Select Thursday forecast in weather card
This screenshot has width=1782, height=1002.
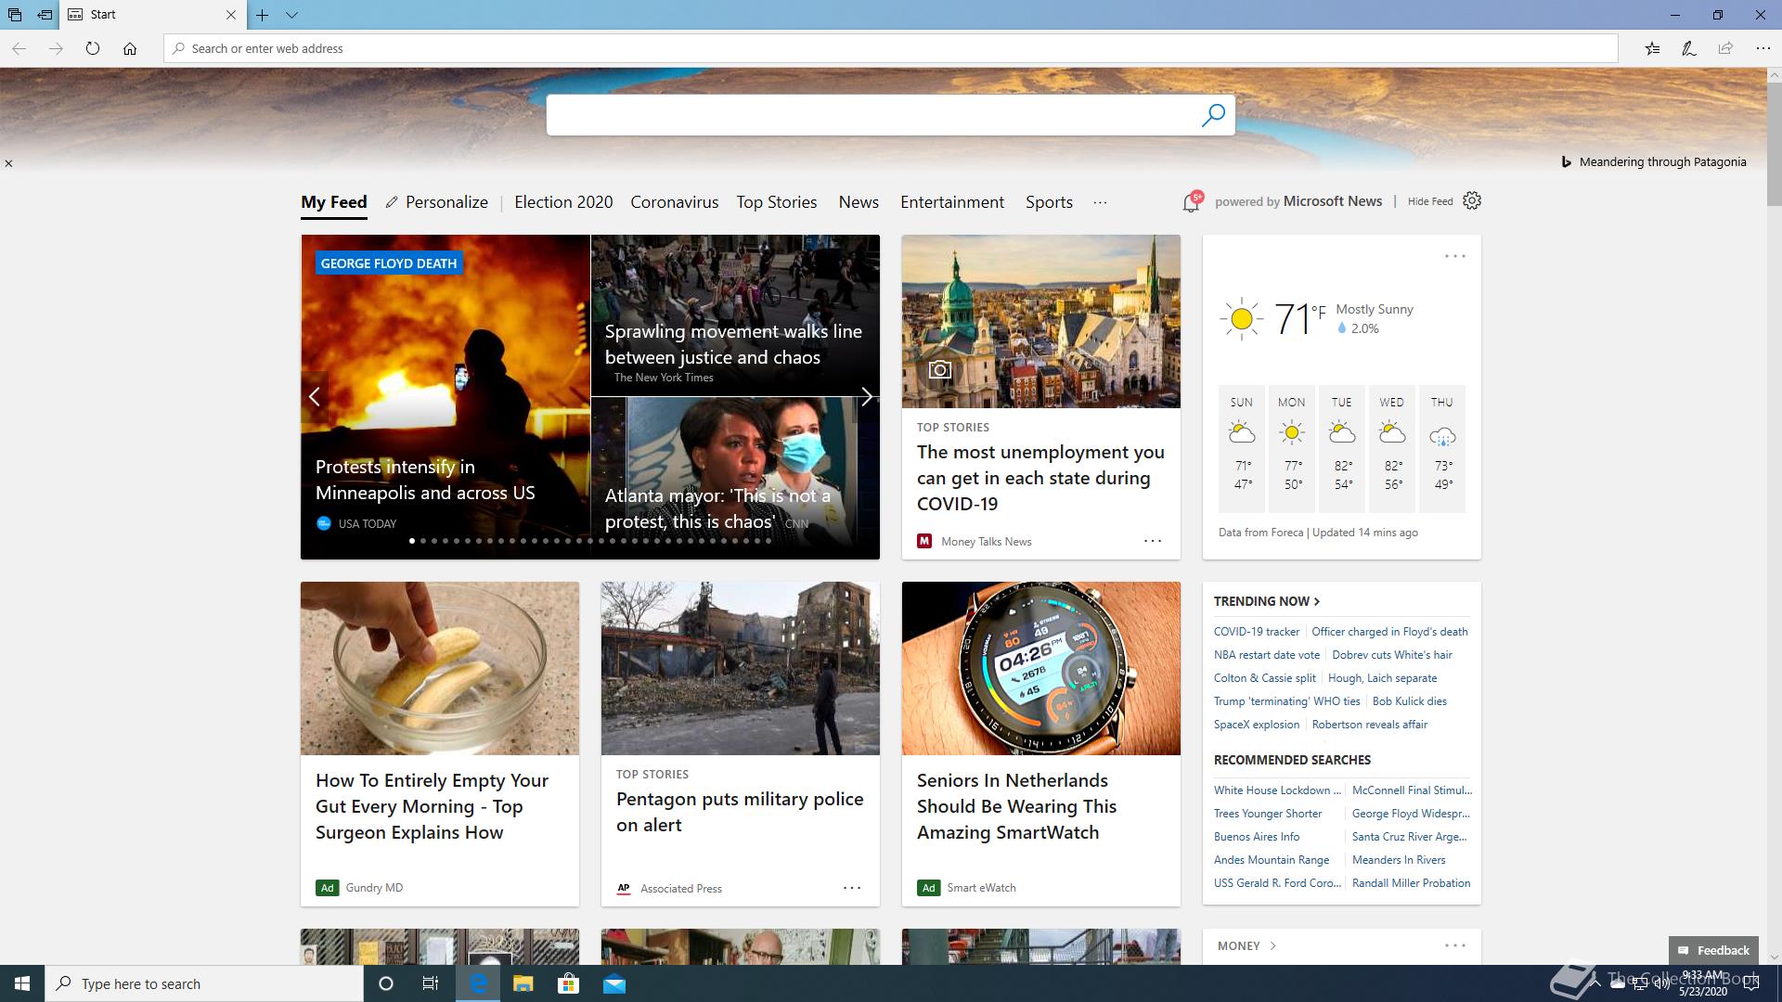click(x=1441, y=448)
